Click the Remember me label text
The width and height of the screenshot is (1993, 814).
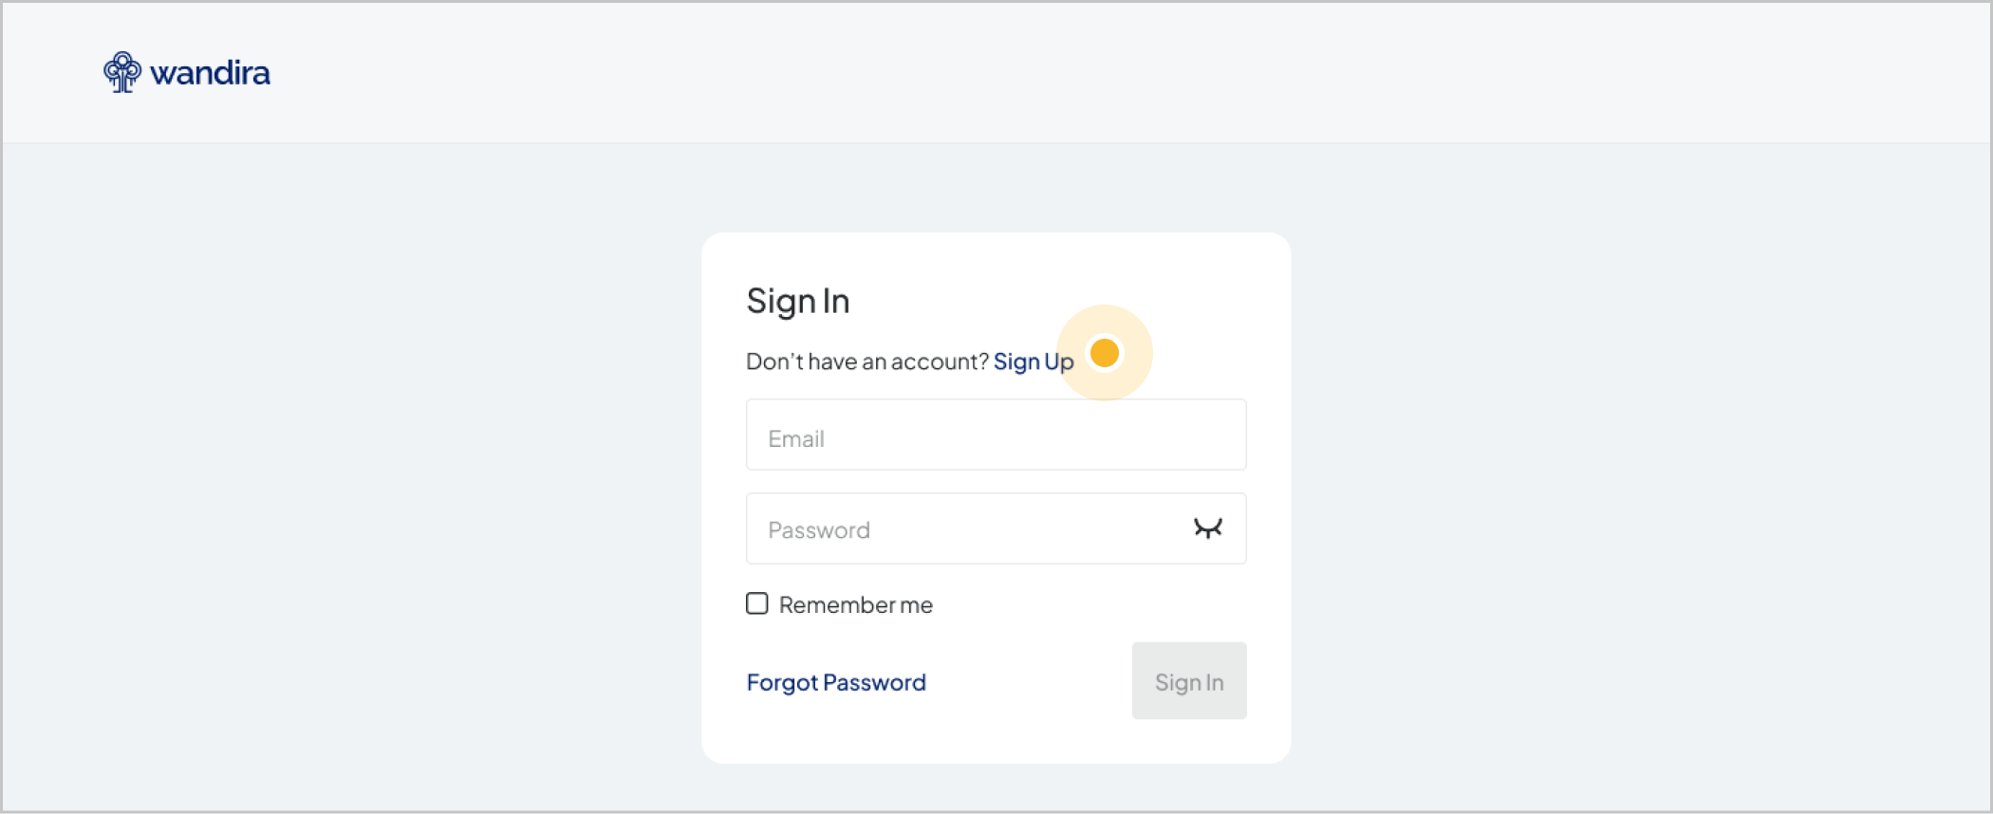pyautogui.click(x=855, y=605)
